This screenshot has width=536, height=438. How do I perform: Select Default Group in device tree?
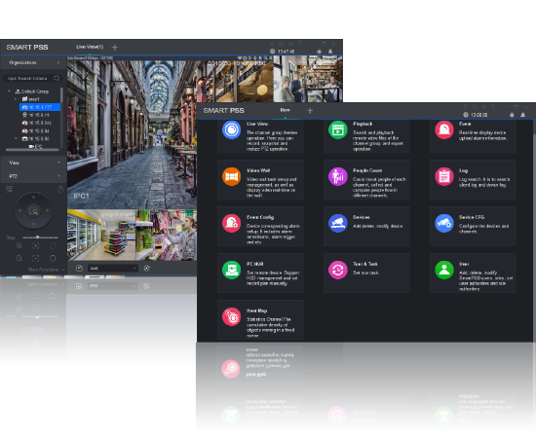click(x=32, y=91)
